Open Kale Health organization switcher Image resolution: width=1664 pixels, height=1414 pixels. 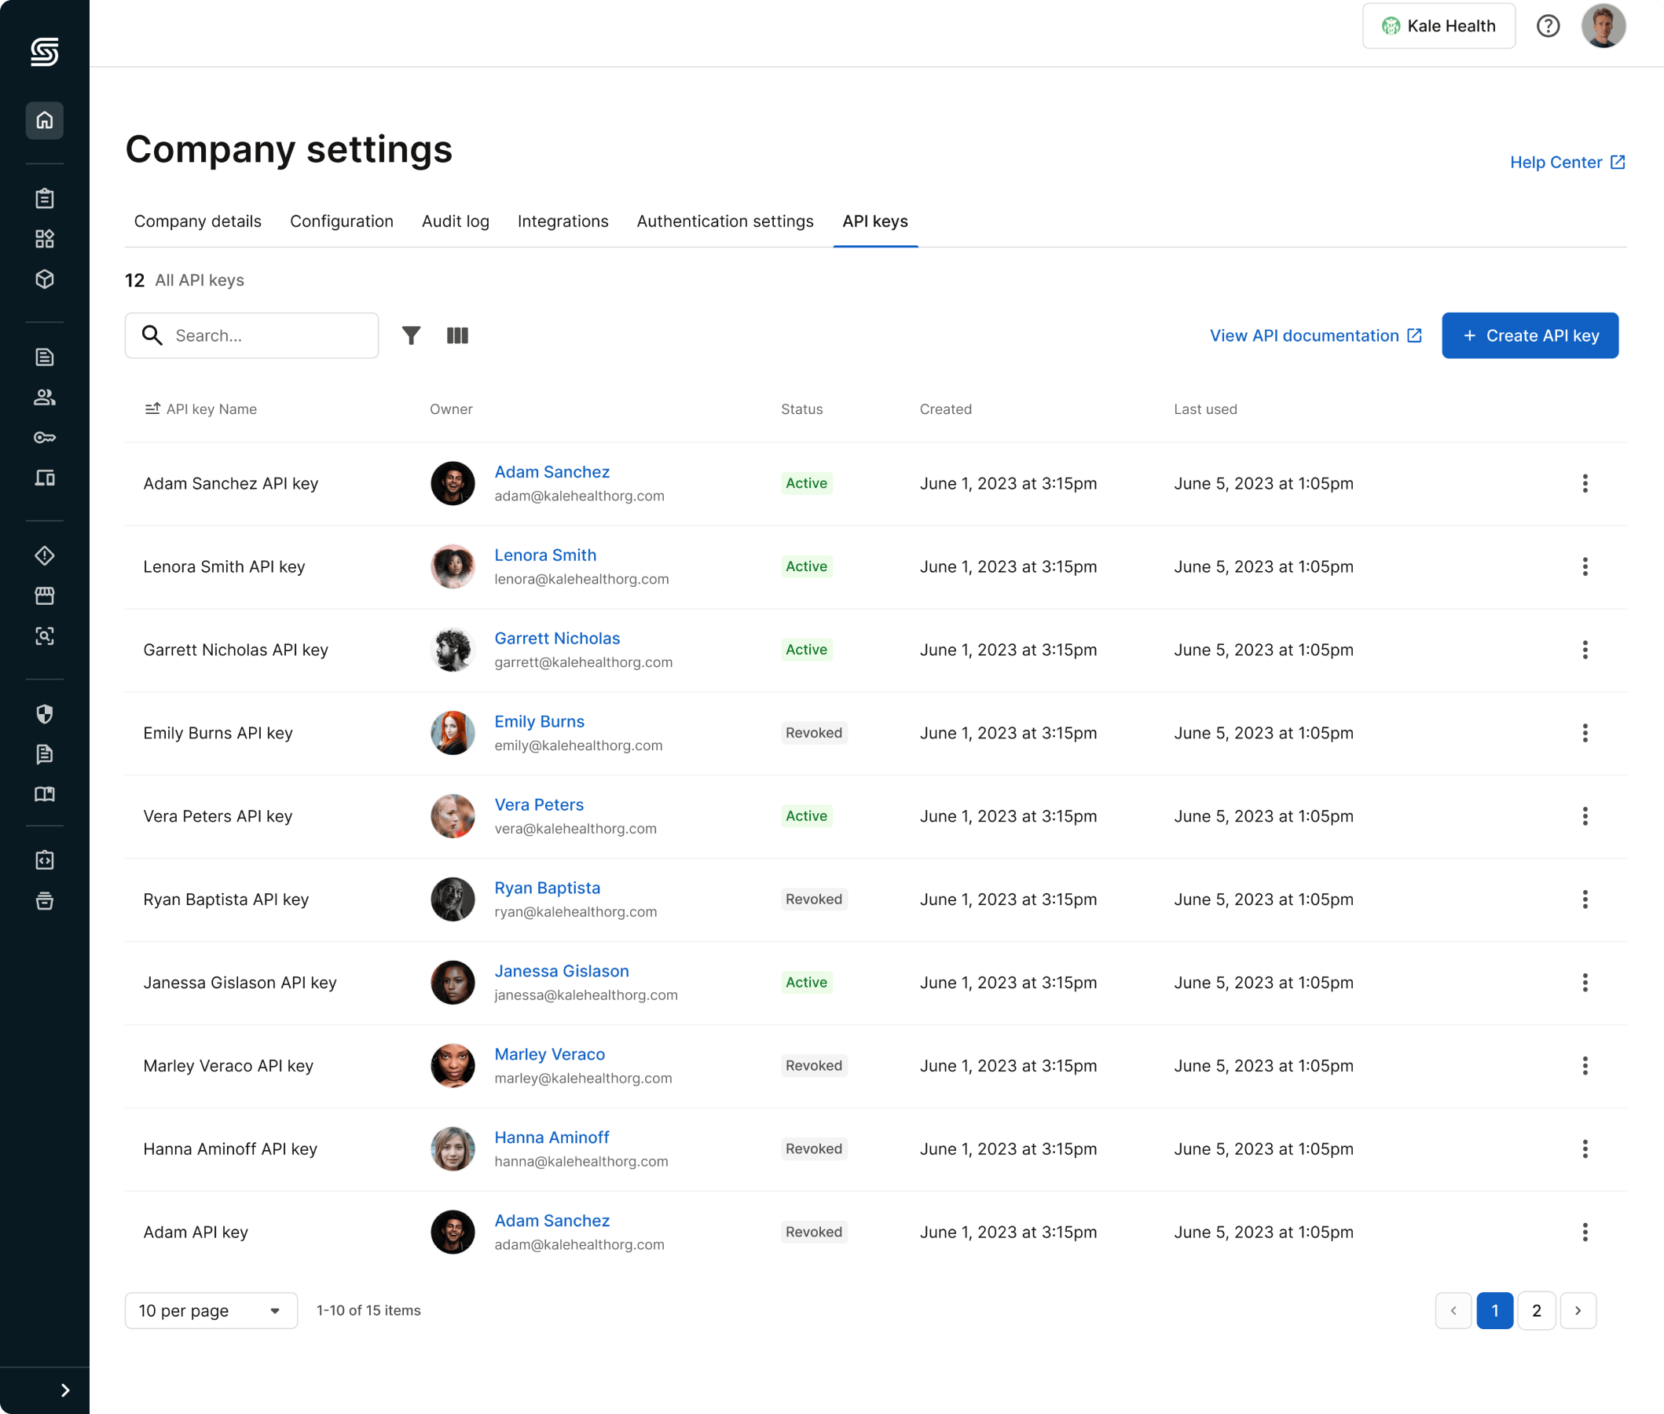point(1439,26)
